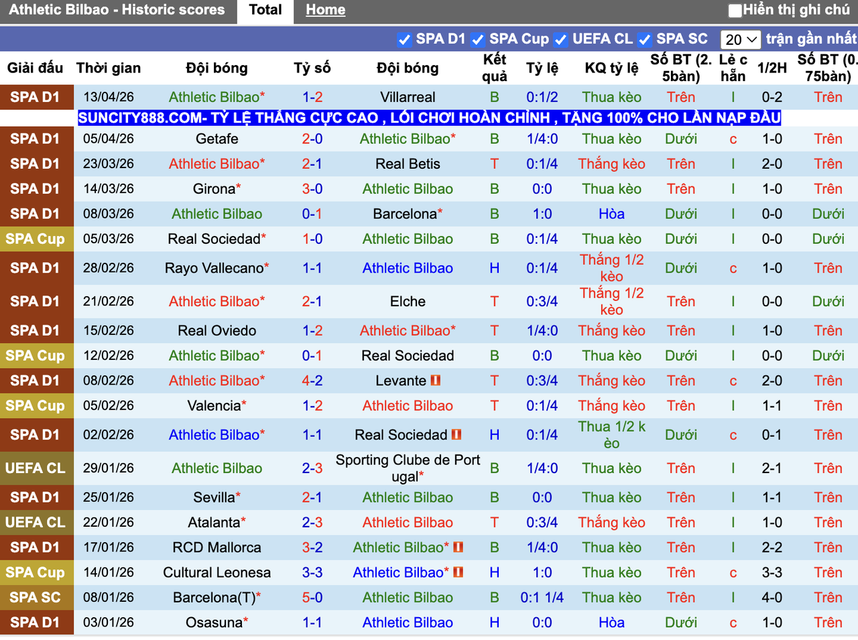Open Rayo Vallecano team link

214,268
